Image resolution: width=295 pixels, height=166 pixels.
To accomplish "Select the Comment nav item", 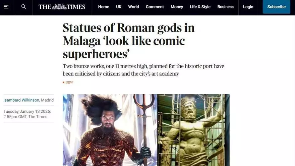I will point(155,7).
